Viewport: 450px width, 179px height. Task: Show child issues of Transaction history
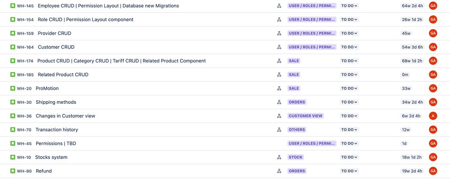[x=279, y=130]
